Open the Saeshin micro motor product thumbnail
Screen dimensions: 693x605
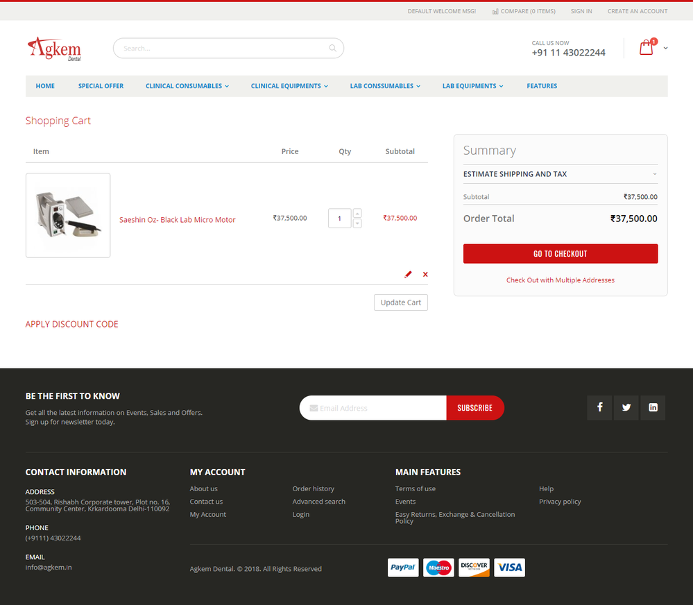coord(68,215)
